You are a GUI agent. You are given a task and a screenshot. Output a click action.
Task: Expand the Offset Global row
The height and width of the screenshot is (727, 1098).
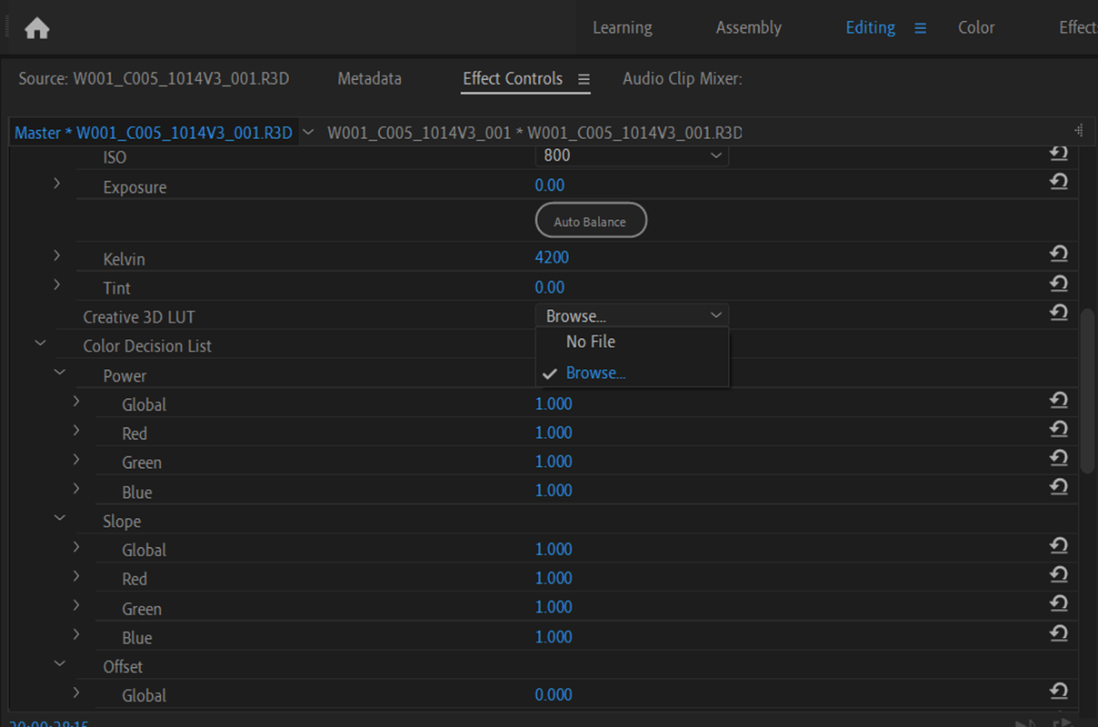point(76,692)
